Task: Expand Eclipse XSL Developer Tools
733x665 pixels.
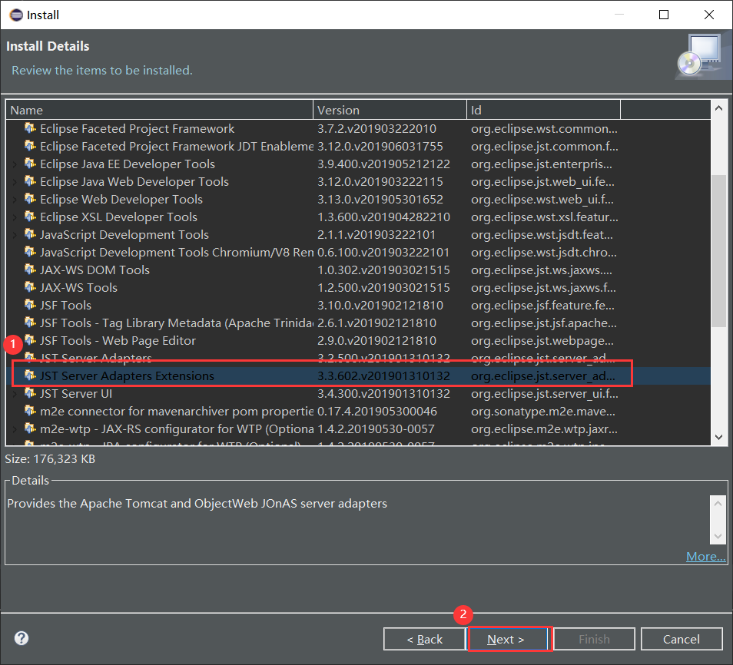Action: coord(15,217)
